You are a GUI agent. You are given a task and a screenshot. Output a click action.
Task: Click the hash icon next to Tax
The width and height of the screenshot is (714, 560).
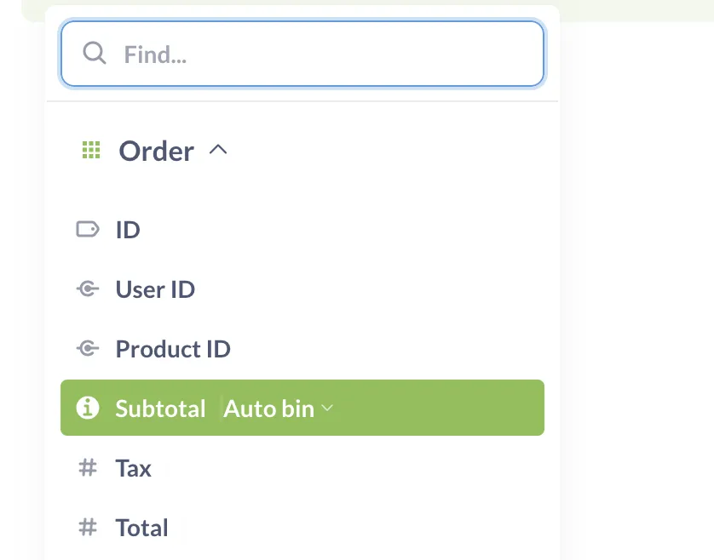pyautogui.click(x=87, y=467)
